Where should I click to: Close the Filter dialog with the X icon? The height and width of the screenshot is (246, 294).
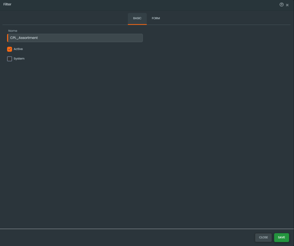point(287,5)
